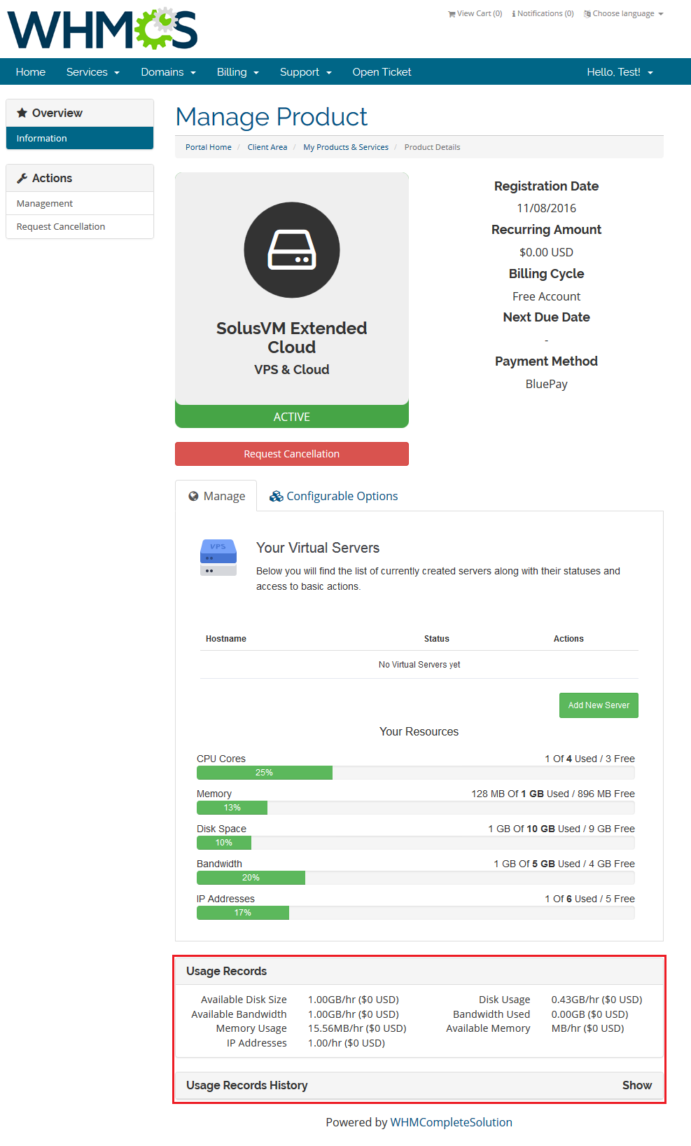Select Request Cancellation in sidebar

(80, 226)
